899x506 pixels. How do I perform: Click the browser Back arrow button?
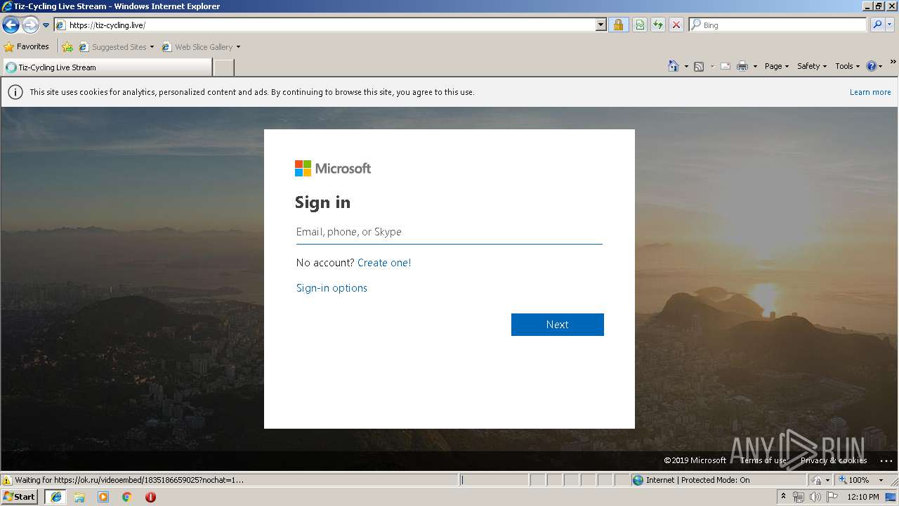11,25
